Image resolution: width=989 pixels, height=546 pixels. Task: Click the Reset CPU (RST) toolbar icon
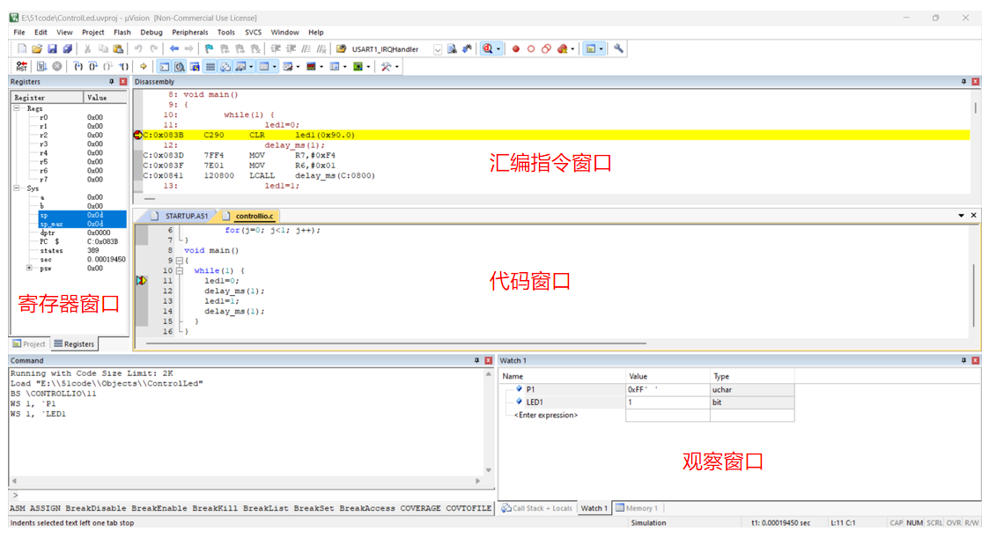tap(22, 67)
